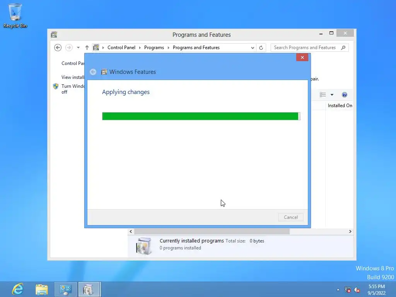Open Control Panel Home link

click(x=73, y=63)
